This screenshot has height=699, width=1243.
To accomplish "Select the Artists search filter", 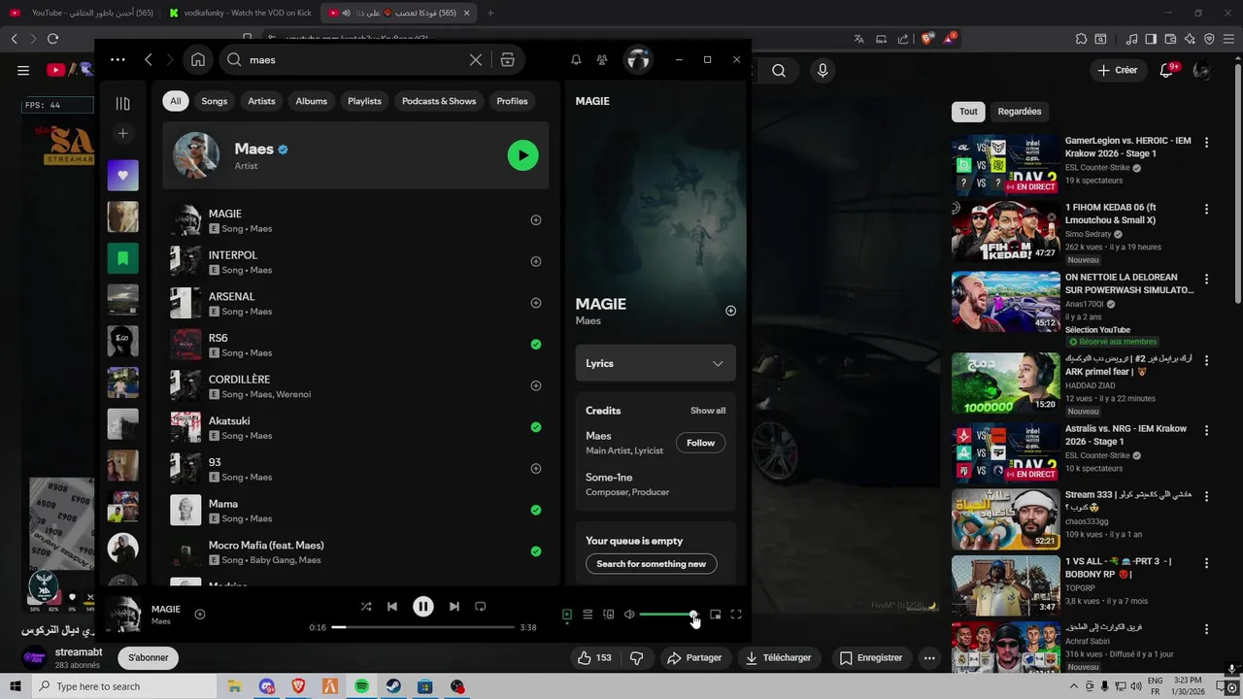I will [x=261, y=101].
